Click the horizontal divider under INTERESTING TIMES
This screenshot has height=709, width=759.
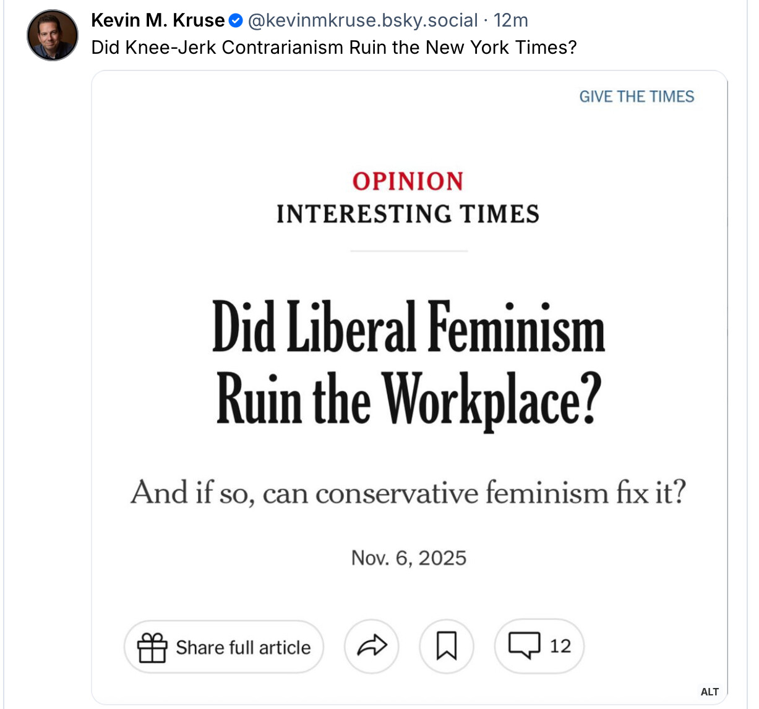point(408,251)
